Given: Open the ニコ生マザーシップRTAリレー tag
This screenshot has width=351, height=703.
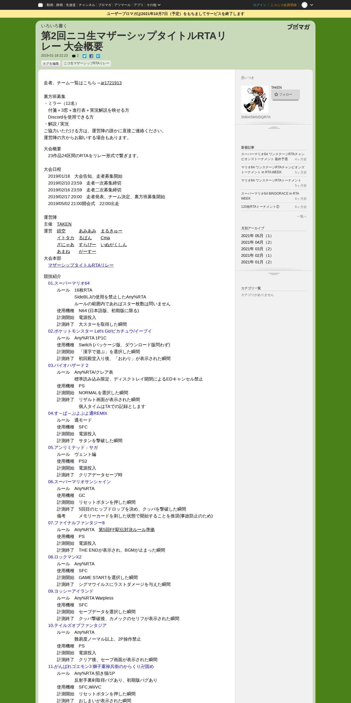Looking at the screenshot, I should click(86, 64).
